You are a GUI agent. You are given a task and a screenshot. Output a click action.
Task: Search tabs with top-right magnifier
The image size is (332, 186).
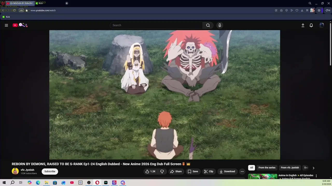coord(310,3)
